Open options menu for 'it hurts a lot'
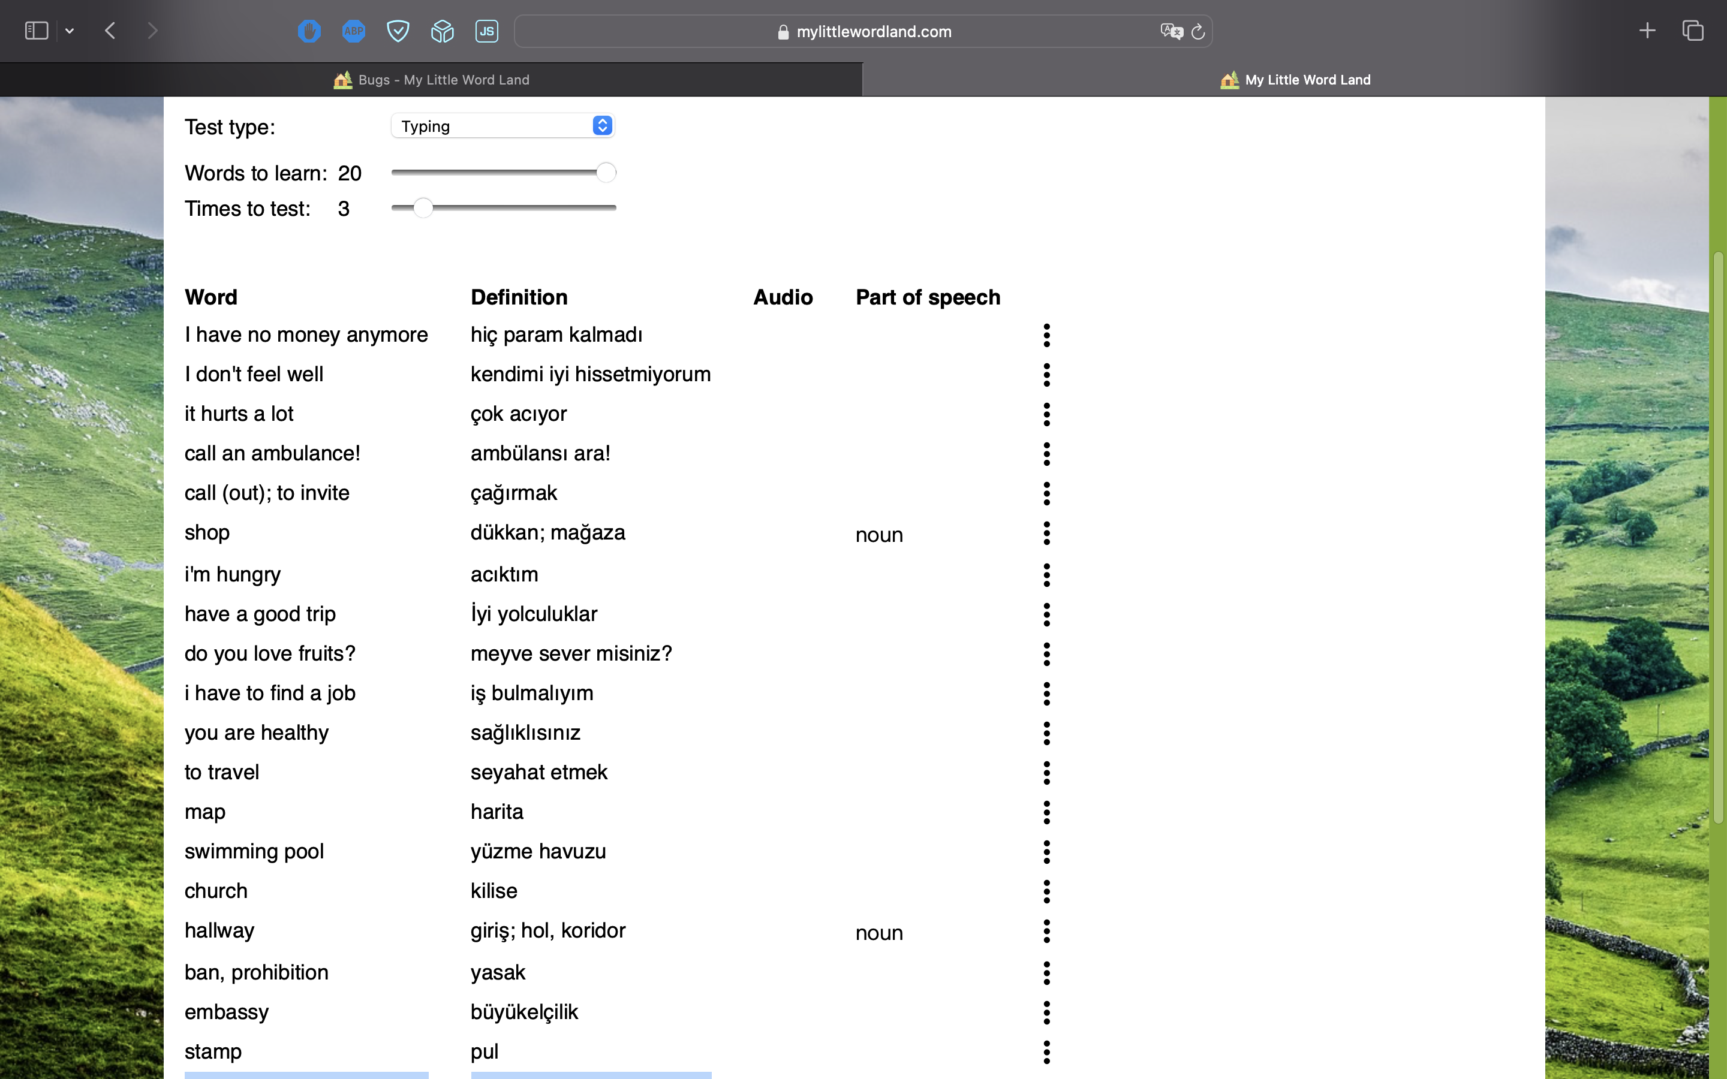Image resolution: width=1727 pixels, height=1079 pixels. click(1047, 415)
